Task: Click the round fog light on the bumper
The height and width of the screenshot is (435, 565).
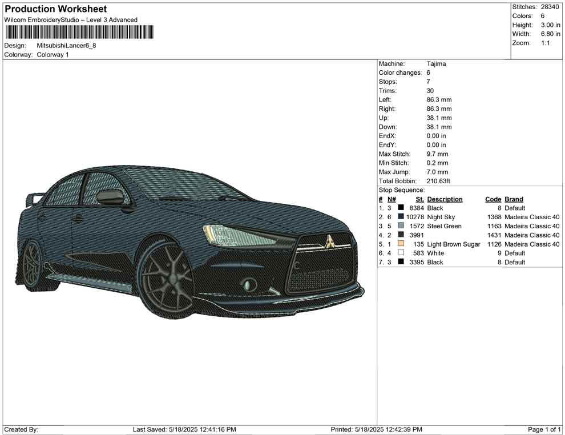Action: point(248,284)
